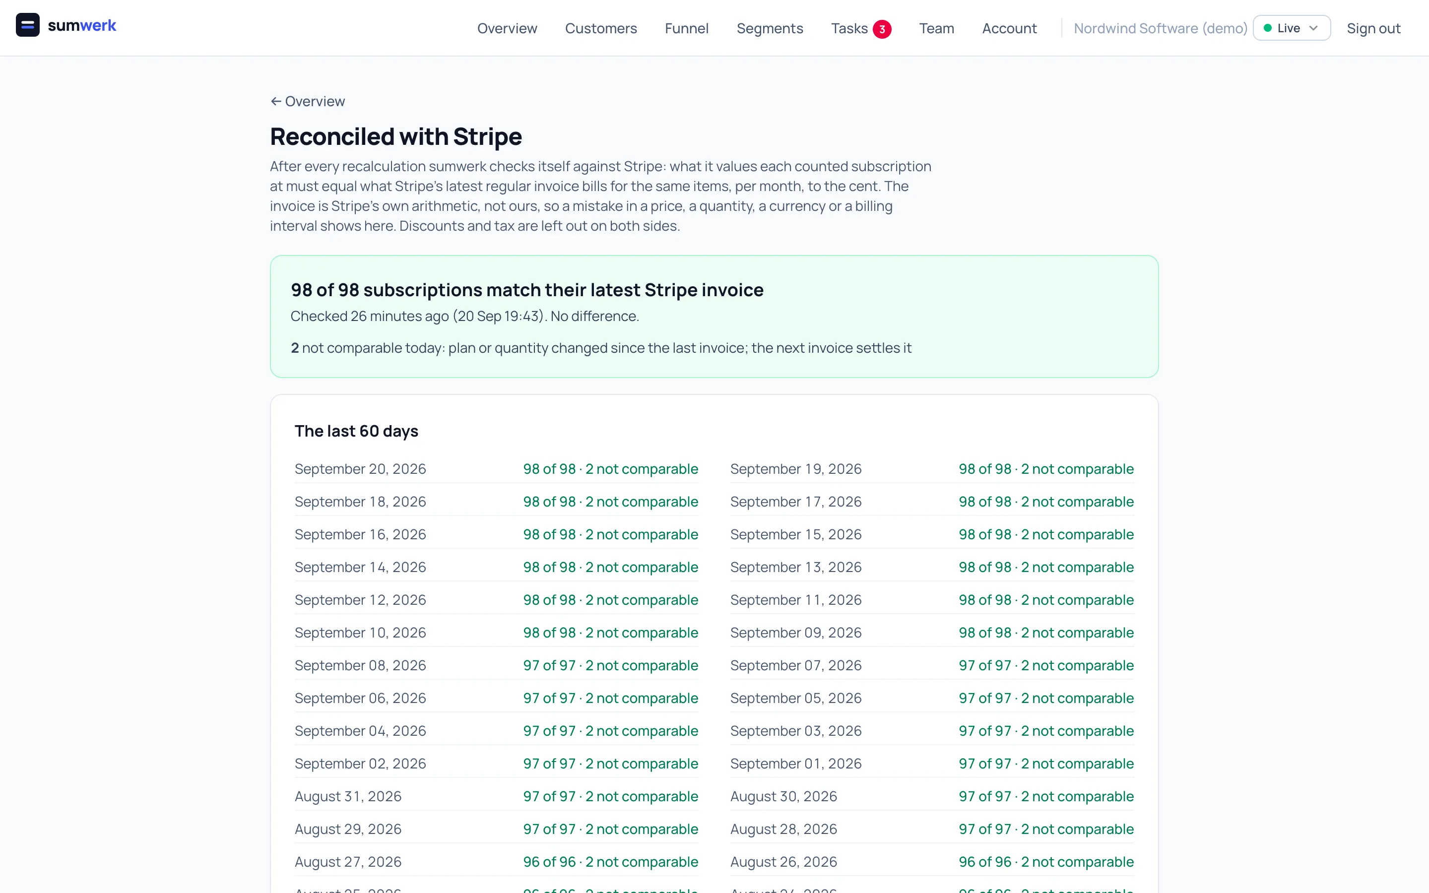Select the September 04, 2026 date
1429x893 pixels.
(360, 731)
